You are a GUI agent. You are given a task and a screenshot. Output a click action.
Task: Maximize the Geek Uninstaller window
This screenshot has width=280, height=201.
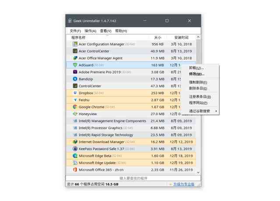[167, 21]
